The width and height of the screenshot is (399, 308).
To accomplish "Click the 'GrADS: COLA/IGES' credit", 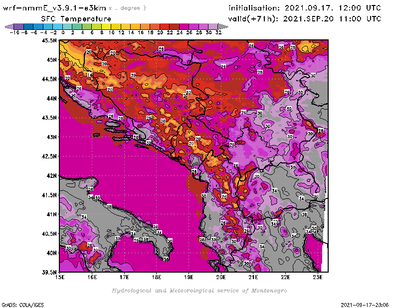I will (x=22, y=305).
